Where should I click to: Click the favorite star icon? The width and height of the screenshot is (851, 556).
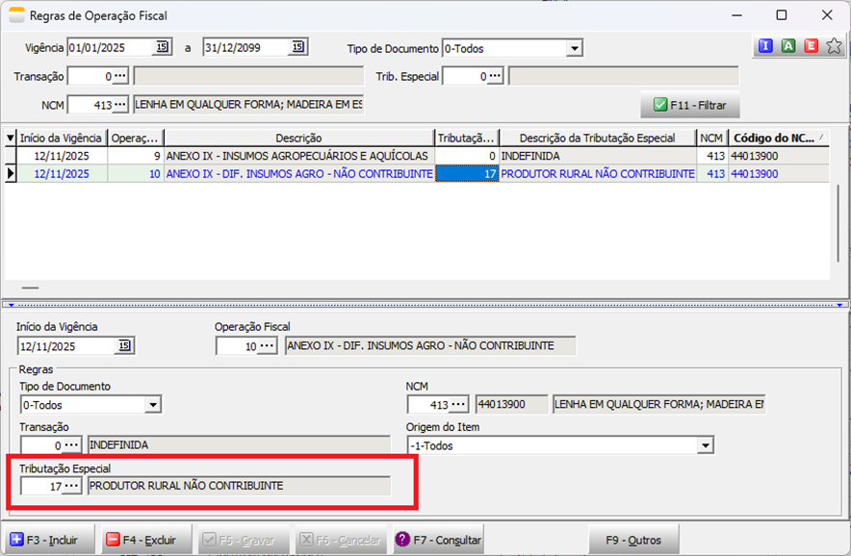pos(834,46)
